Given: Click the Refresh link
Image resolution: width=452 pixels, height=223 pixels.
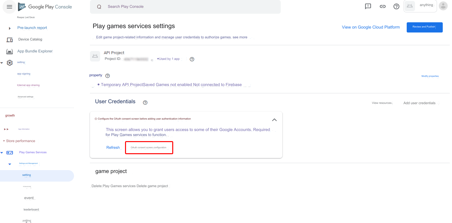Looking at the screenshot, I should coord(113,147).
